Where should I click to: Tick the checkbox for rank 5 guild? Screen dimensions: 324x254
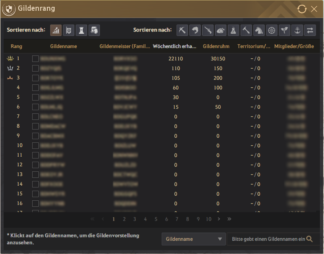pos(35,97)
